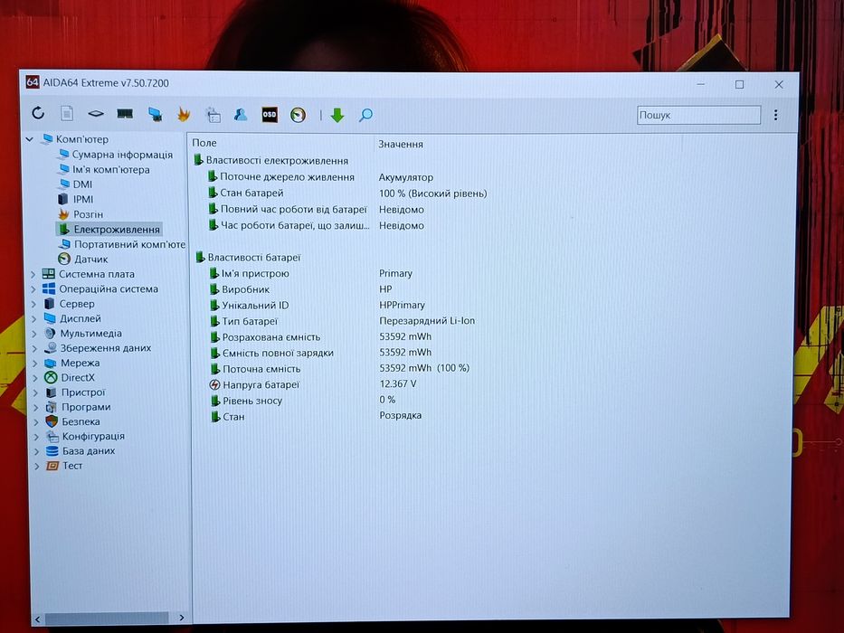Viewport: 844px width, 633px height.
Task: Click the tree scrollbar right arrow
Action: (x=182, y=618)
